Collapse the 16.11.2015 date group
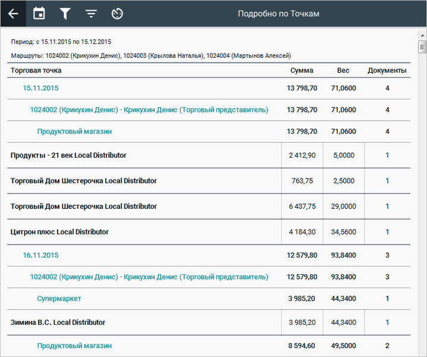Viewport: 427px width, 357px height. [40, 255]
